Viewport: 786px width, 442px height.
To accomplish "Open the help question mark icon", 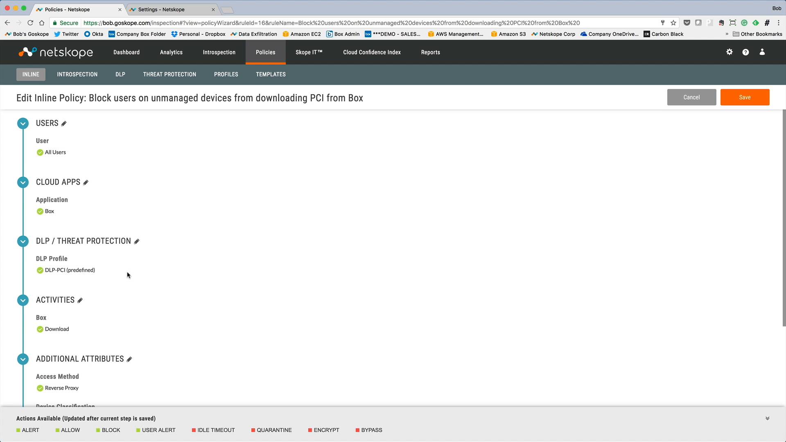I will [745, 52].
